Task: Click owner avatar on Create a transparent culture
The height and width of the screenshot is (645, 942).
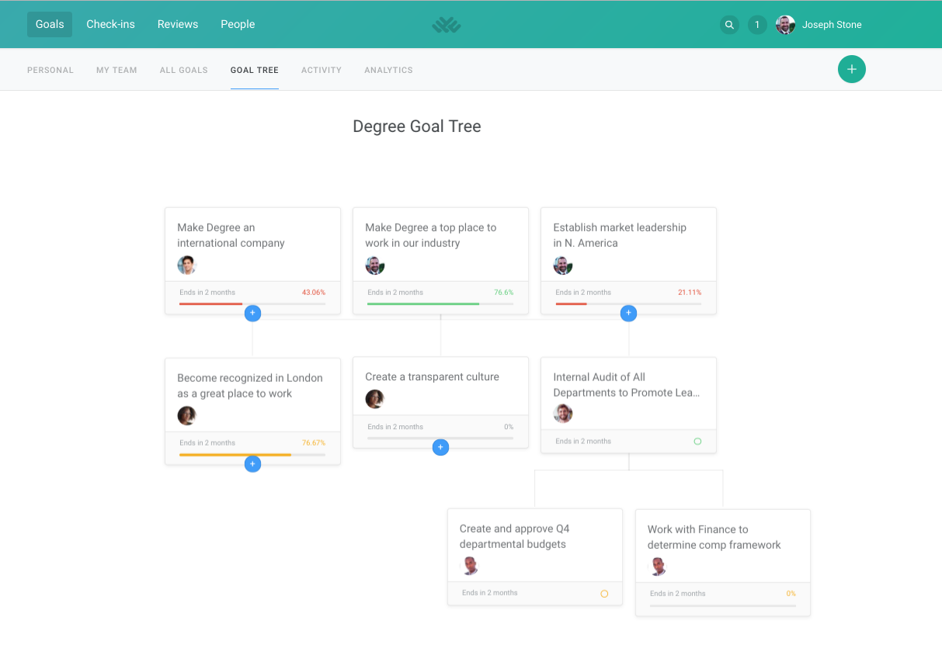Action: coord(375,399)
